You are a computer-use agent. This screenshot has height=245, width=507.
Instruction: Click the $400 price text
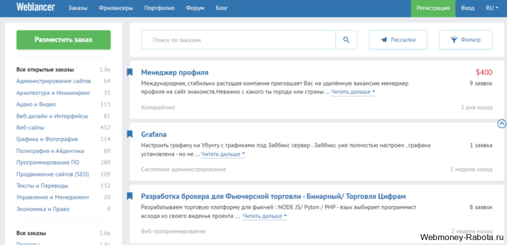tap(484, 72)
